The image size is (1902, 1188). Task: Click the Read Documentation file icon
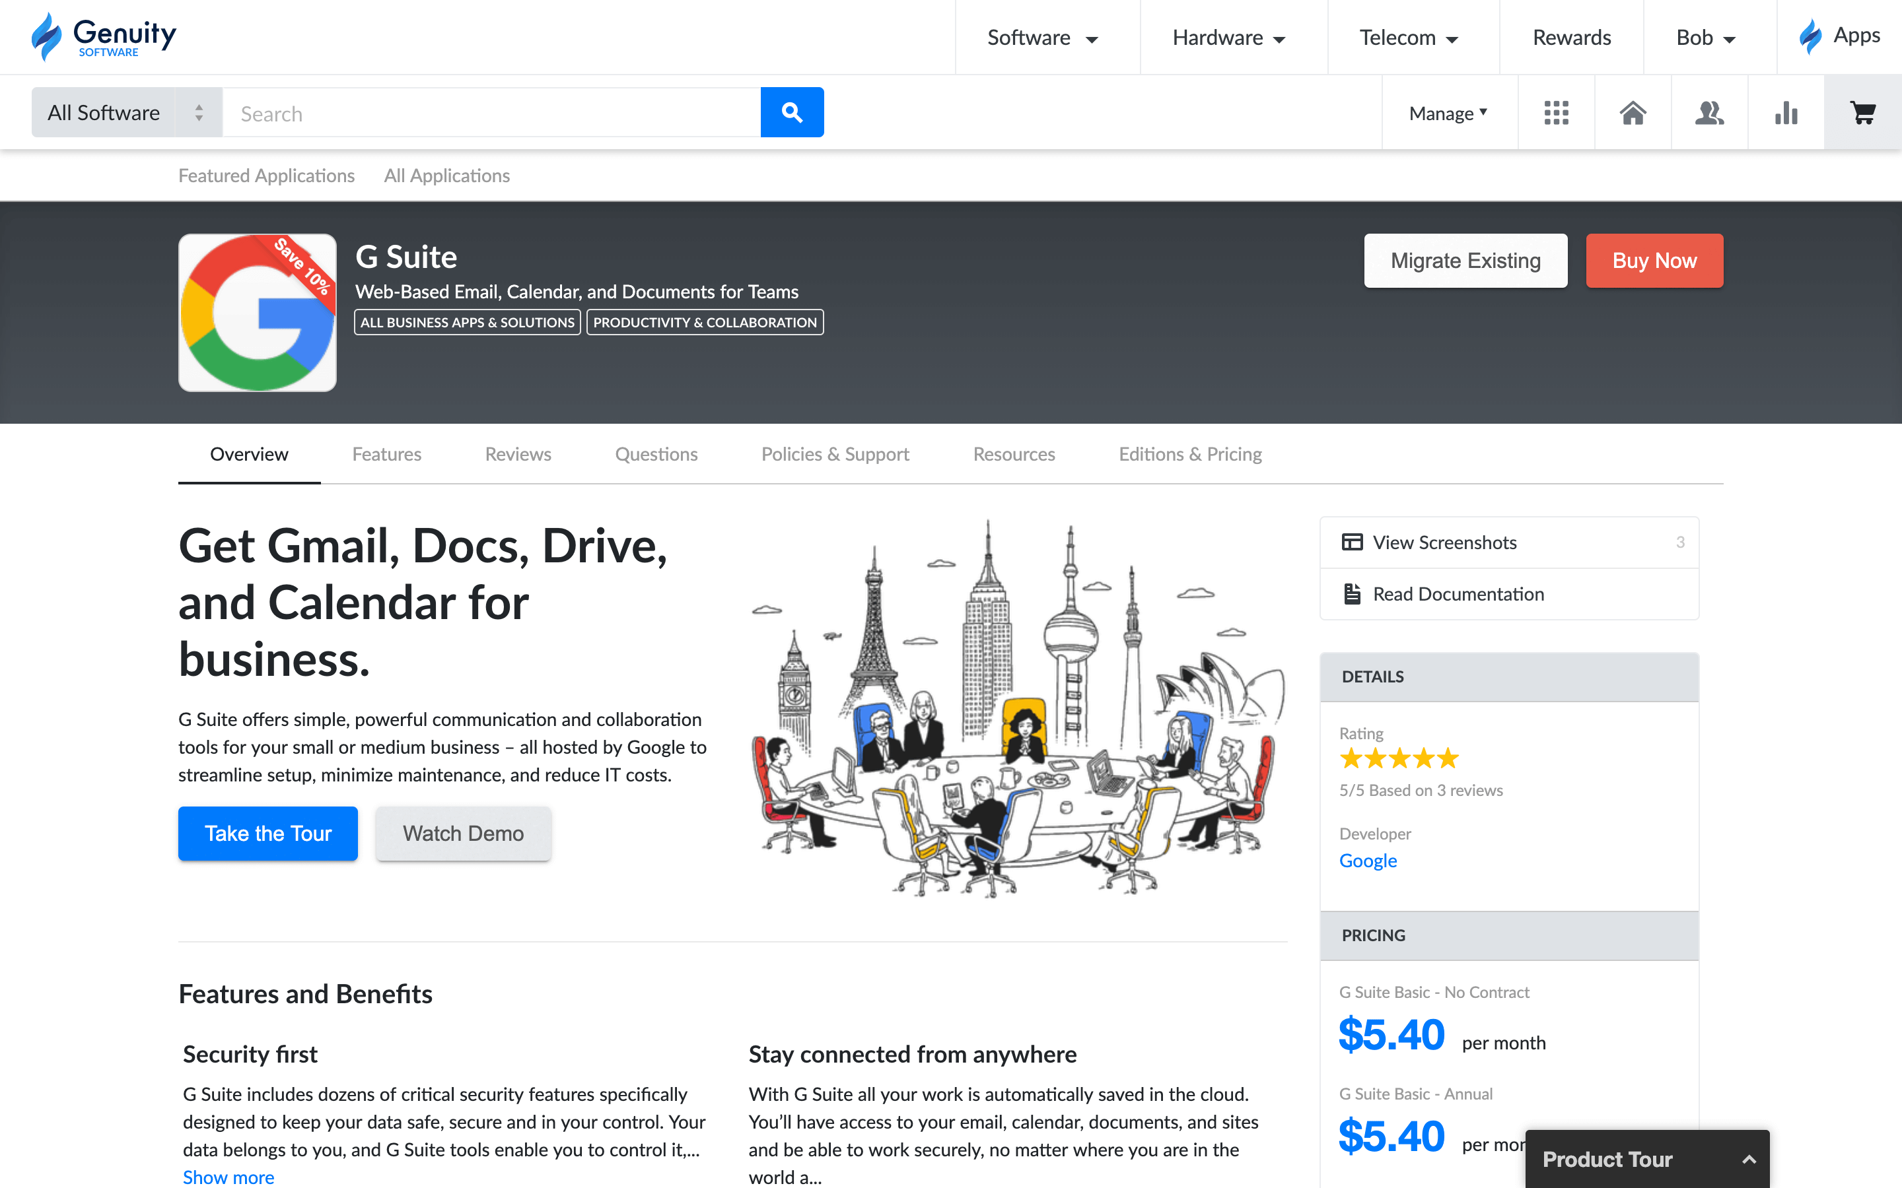[1352, 594]
